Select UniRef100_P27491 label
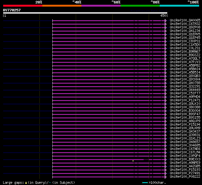 [185, 173]
